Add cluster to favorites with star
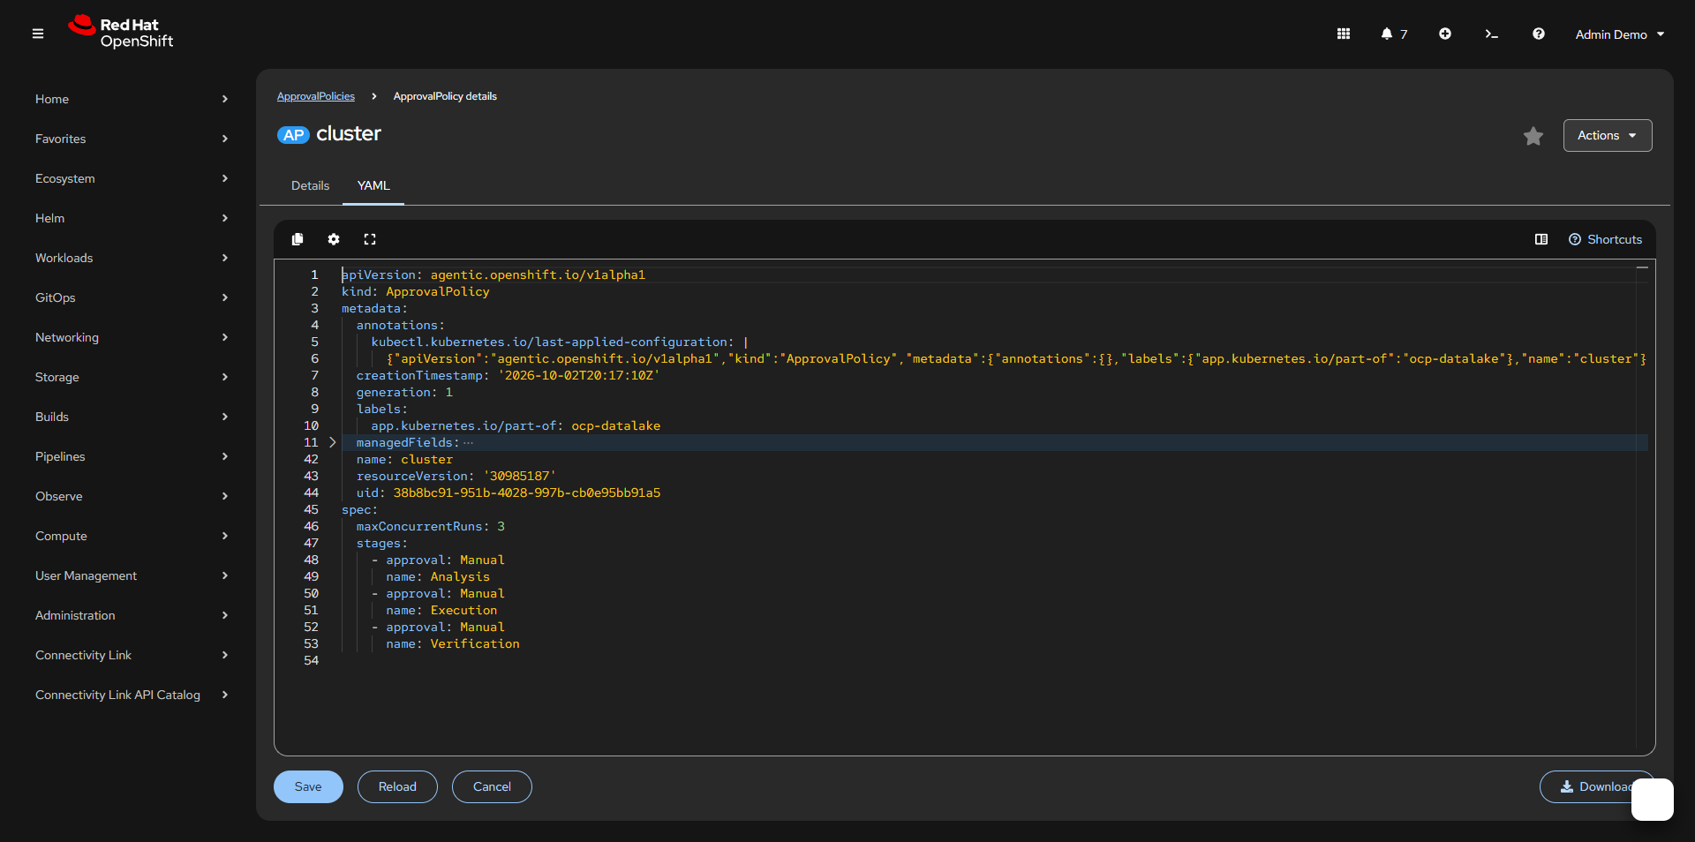The height and width of the screenshot is (842, 1695). pos(1533,136)
